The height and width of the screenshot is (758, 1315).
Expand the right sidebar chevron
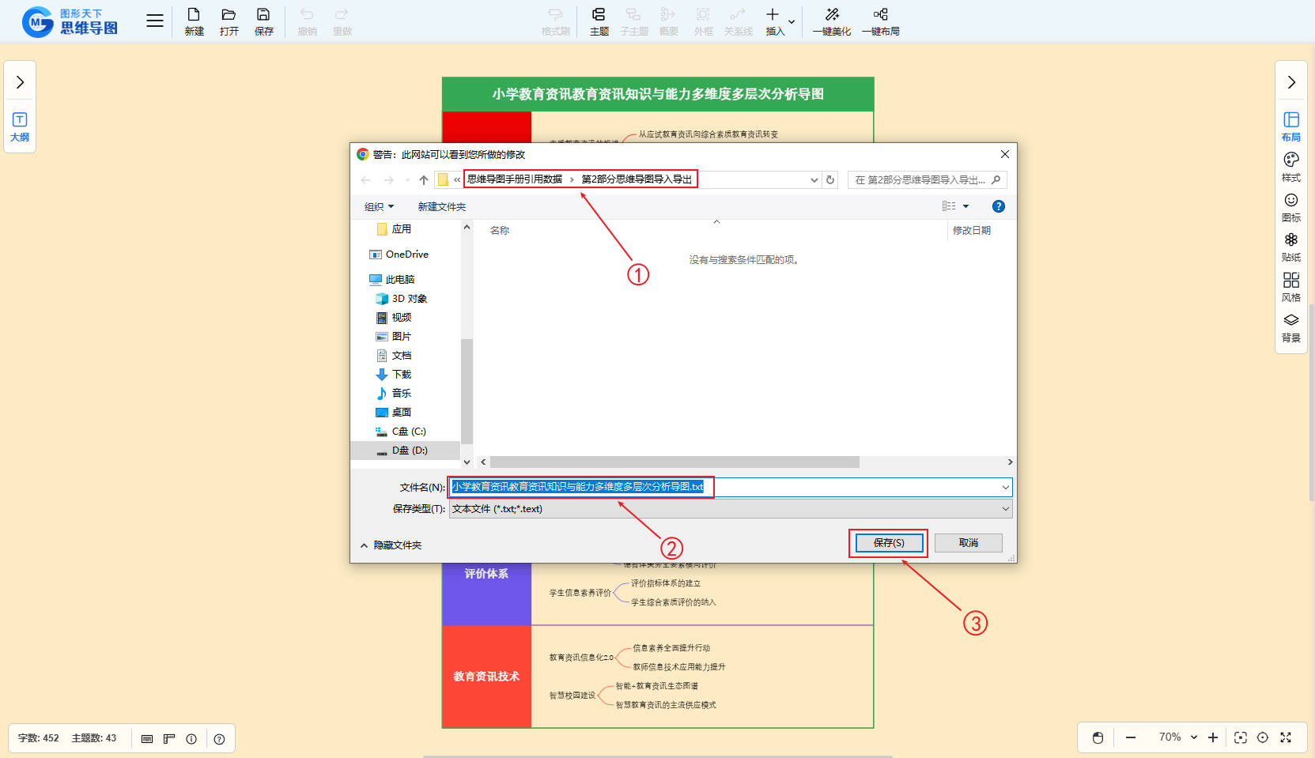point(1290,82)
